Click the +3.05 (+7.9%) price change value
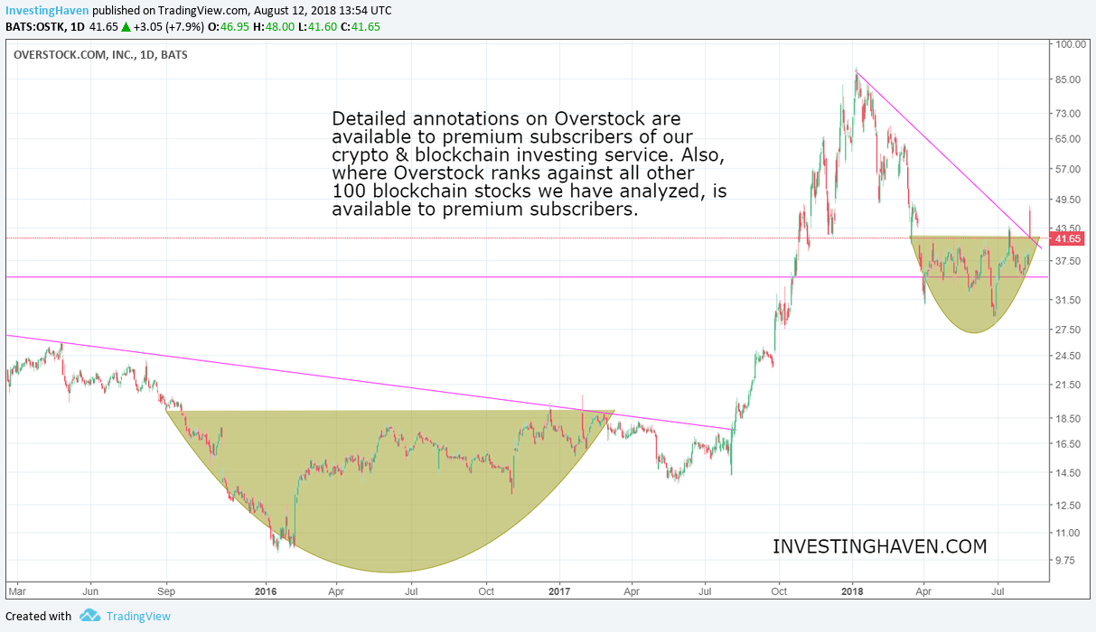1096x632 pixels. pyautogui.click(x=168, y=25)
